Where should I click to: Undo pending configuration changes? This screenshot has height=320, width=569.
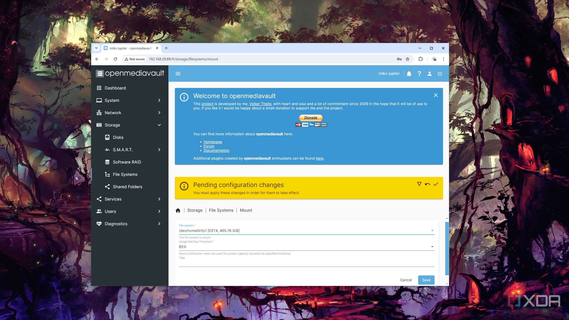tap(428, 184)
